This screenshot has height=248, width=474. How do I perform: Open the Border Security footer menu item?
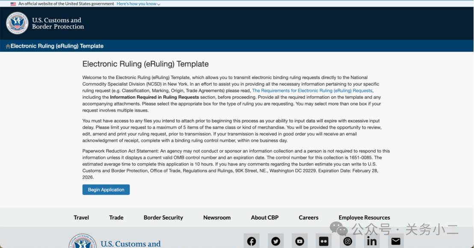click(163, 218)
